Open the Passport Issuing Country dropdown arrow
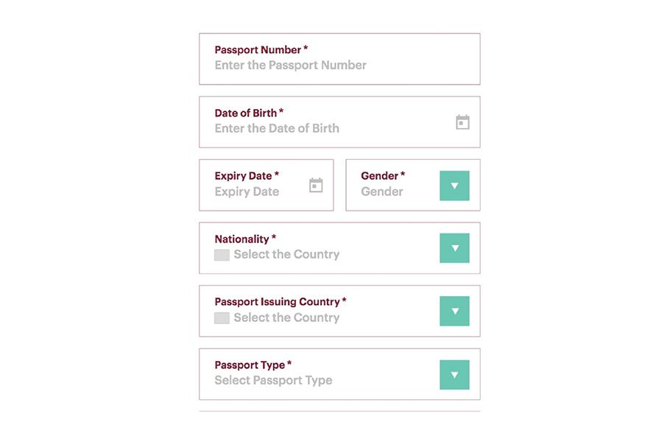Viewport: 670px width, 442px height. coord(454,312)
